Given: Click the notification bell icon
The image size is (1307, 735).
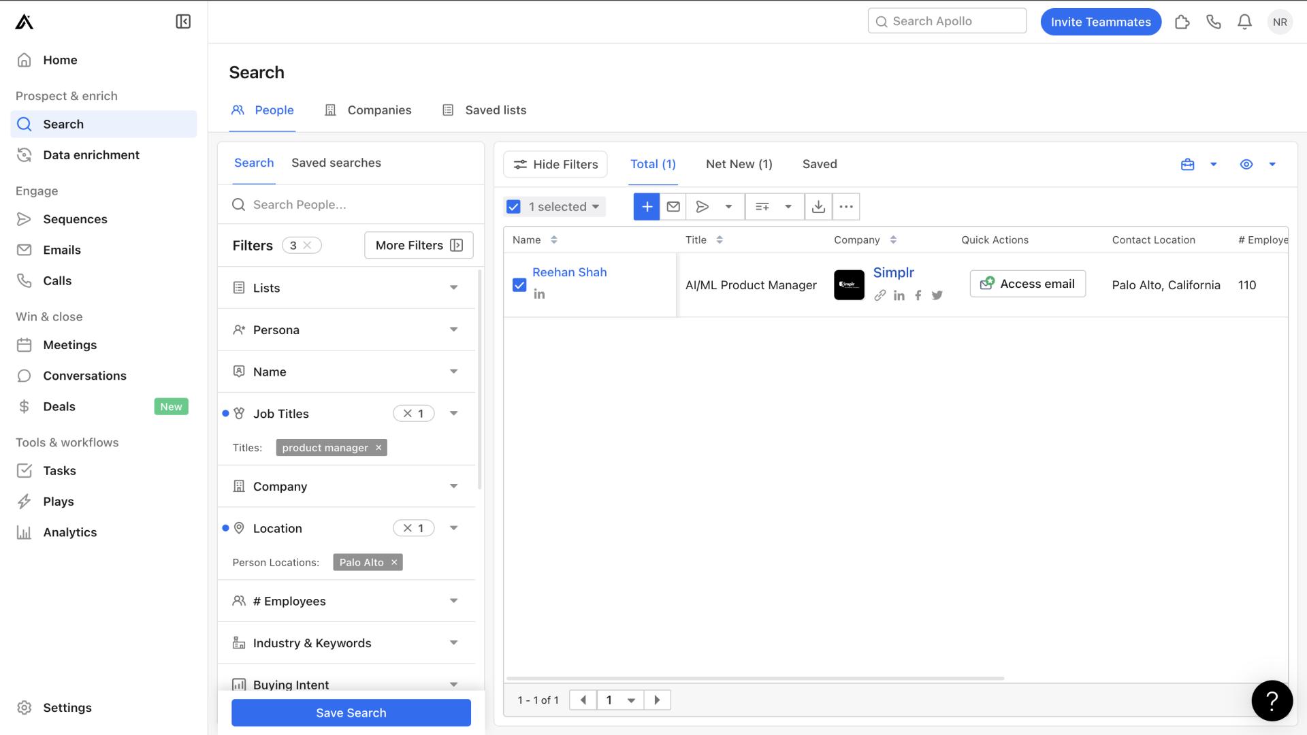Looking at the screenshot, I should tap(1244, 22).
